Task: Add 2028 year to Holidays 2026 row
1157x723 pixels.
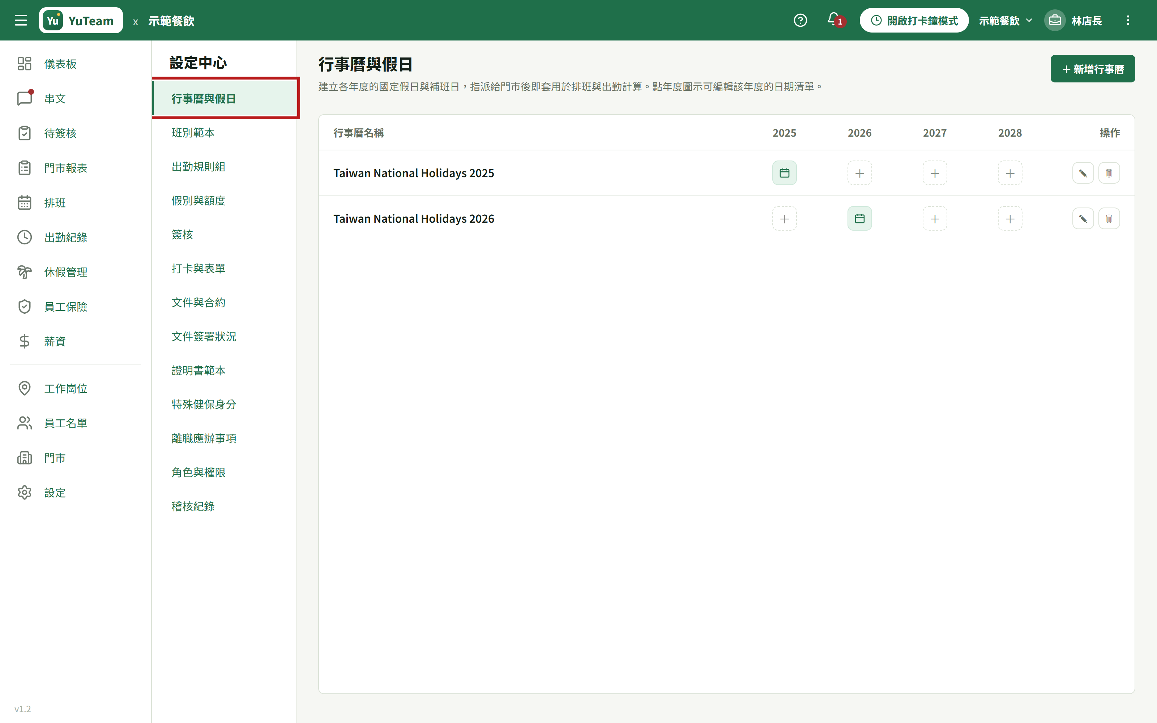Action: [1010, 218]
